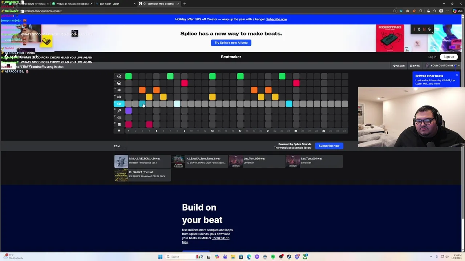Select the kick drum track icon on row 1

(x=119, y=76)
